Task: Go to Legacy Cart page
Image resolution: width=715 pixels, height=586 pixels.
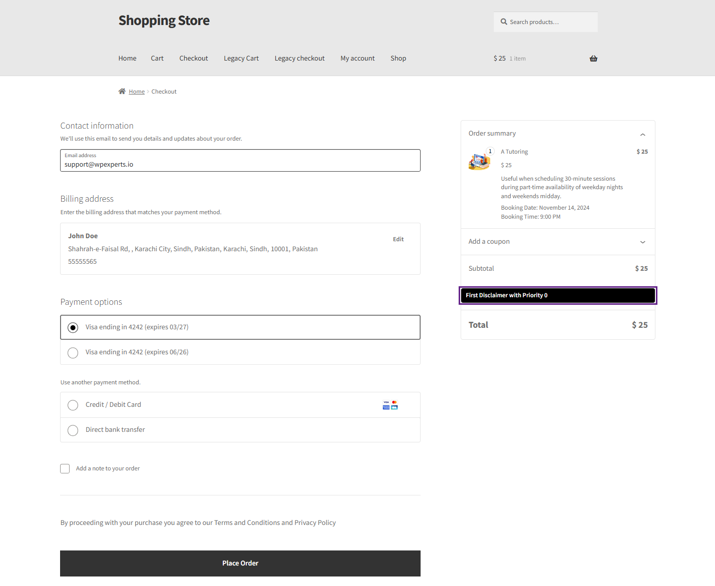Action: click(241, 59)
